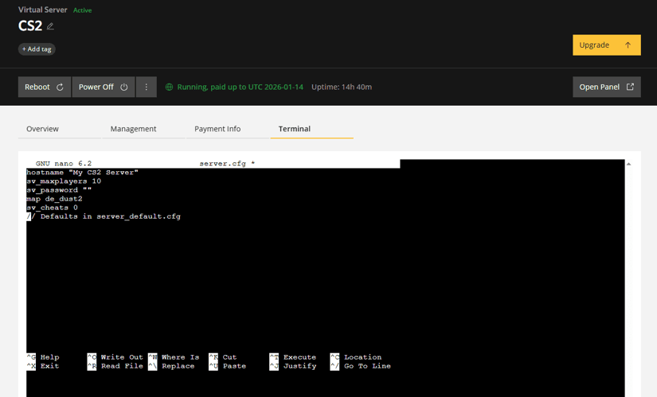Open the Management tab

[x=133, y=129]
